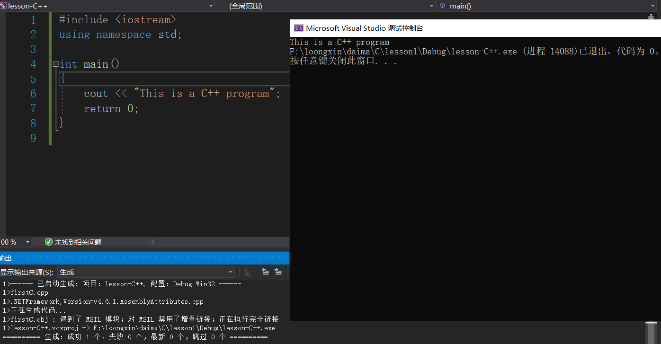Click line number 9 in the gutter
661x344 pixels.
click(x=33, y=138)
